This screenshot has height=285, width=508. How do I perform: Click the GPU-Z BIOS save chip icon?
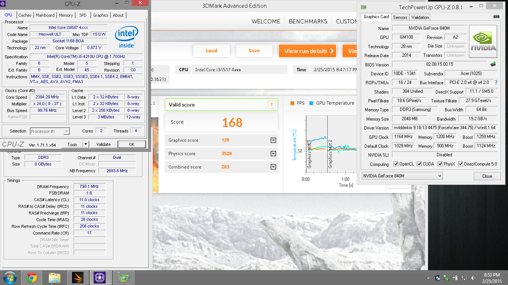point(493,64)
